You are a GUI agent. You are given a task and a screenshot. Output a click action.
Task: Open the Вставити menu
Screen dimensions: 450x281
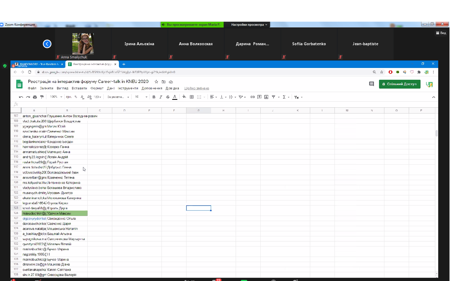79,88
